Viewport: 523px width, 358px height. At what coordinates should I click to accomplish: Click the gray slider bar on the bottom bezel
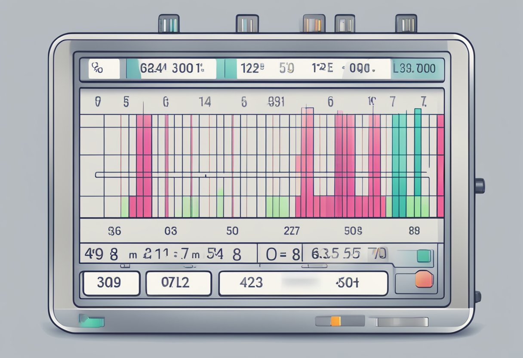tap(401, 322)
